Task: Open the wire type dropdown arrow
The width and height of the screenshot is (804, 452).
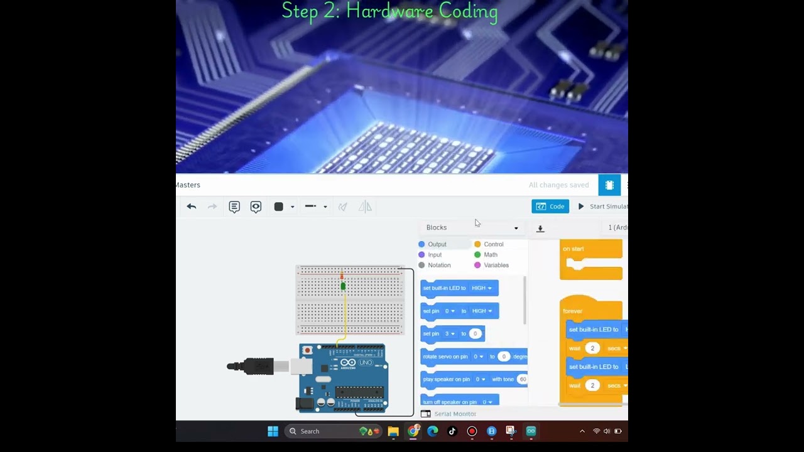Action: click(x=325, y=207)
